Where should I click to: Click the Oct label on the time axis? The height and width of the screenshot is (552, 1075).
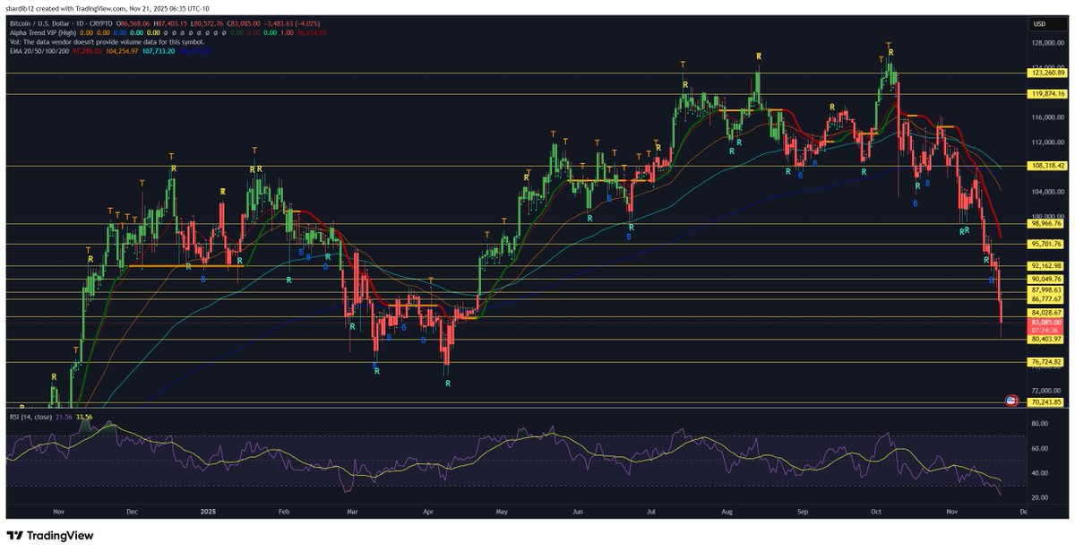coord(874,513)
